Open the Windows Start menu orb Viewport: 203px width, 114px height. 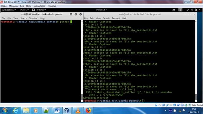[5, 111]
